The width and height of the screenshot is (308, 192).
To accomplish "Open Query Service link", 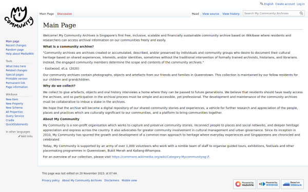I will click(15, 116).
